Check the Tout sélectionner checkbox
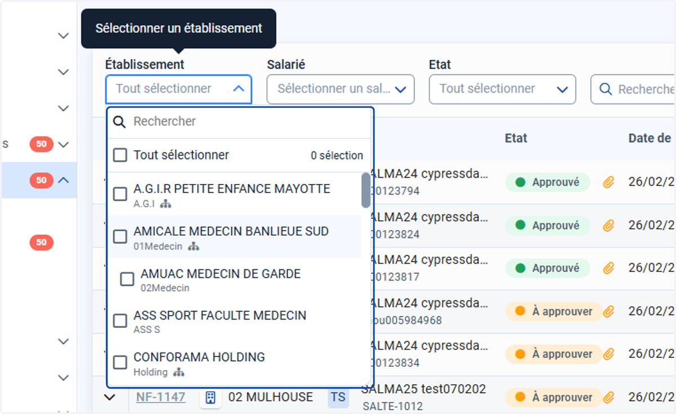The height and width of the screenshot is (414, 676). coord(120,155)
